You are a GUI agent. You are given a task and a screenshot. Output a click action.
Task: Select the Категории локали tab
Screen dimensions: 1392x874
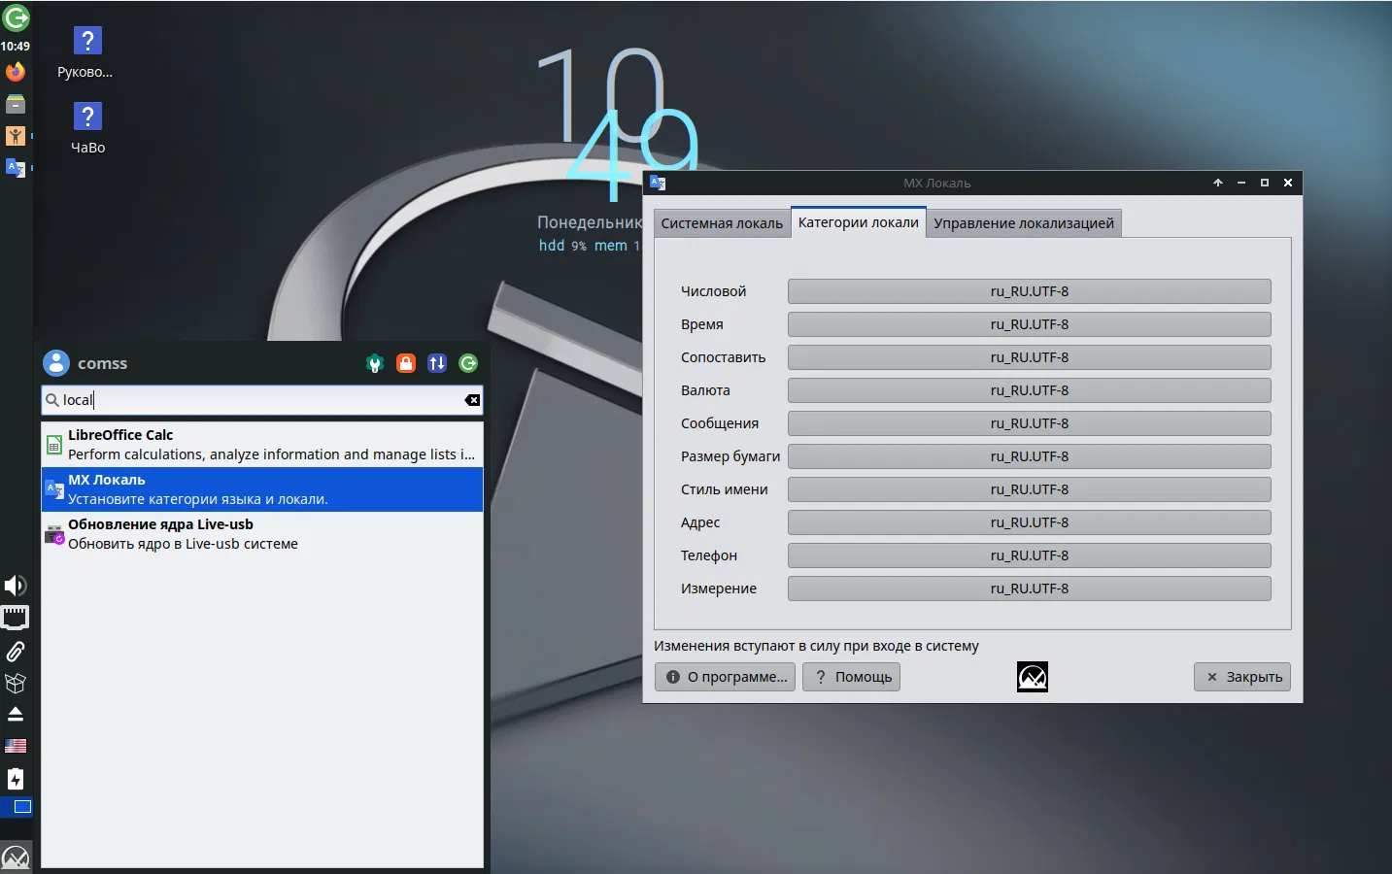point(859,222)
